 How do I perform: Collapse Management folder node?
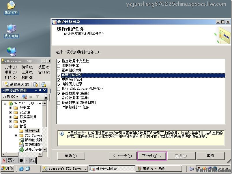pyautogui.click(x=10, y=126)
